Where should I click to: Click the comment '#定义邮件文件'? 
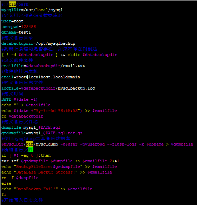click(x=17, y=60)
